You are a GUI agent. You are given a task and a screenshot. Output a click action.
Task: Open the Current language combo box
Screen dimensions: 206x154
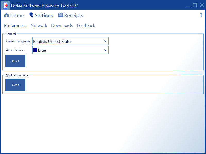tap(71, 41)
